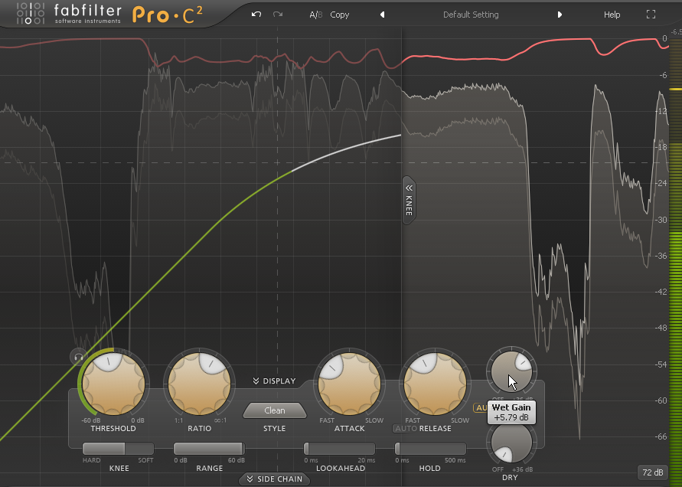Adjust the Lookahead slider
Image resolution: width=682 pixels, height=487 pixels.
click(339, 449)
